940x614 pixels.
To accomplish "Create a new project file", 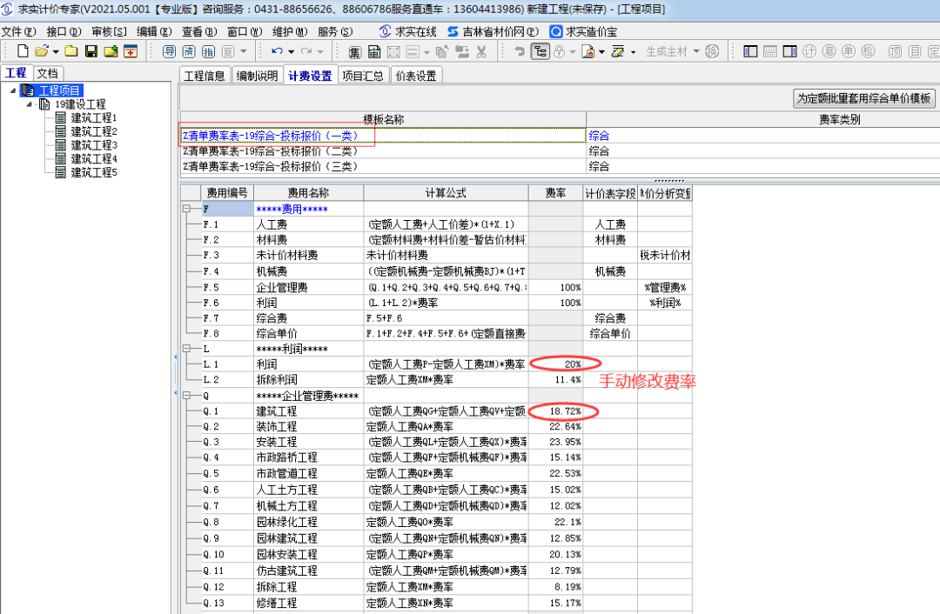I will click(21, 51).
